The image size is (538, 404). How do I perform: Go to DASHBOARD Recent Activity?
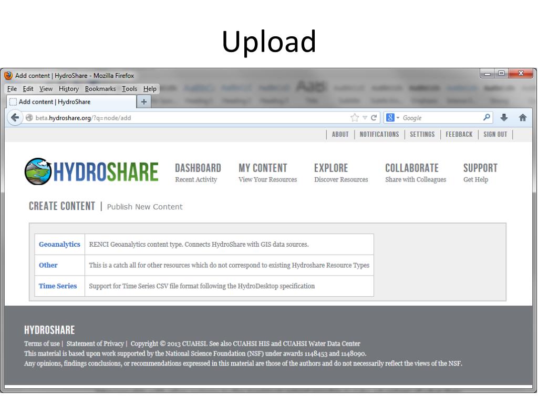(198, 173)
